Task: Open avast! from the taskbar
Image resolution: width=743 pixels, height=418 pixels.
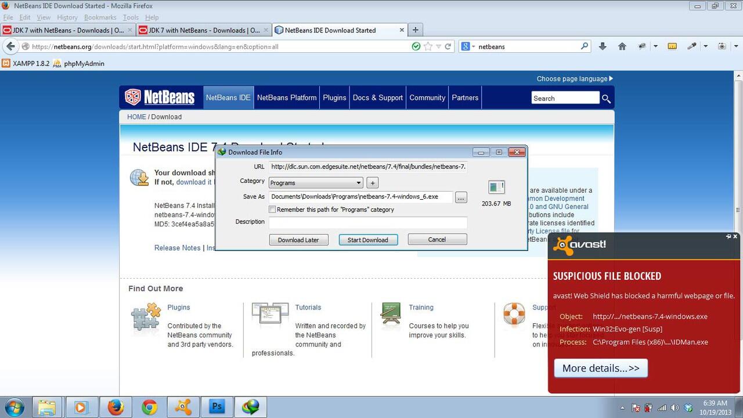Action: pyautogui.click(x=183, y=407)
